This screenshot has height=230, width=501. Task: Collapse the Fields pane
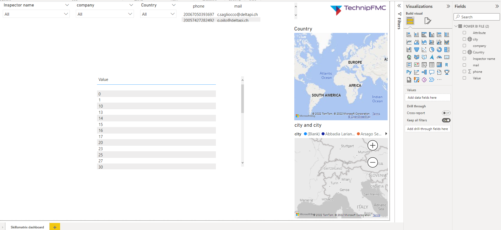497,6
